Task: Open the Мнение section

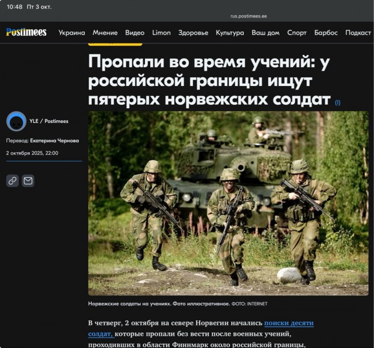Action: pyautogui.click(x=105, y=33)
